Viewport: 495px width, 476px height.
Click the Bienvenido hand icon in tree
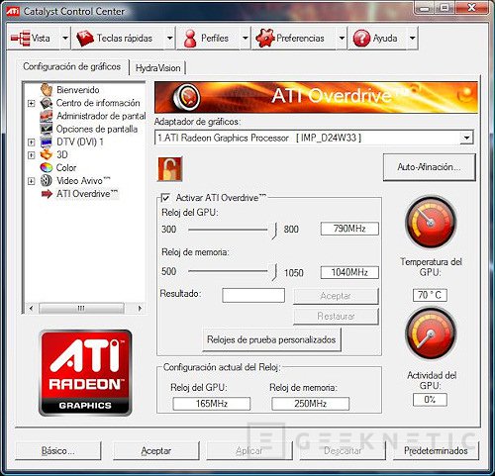[47, 90]
